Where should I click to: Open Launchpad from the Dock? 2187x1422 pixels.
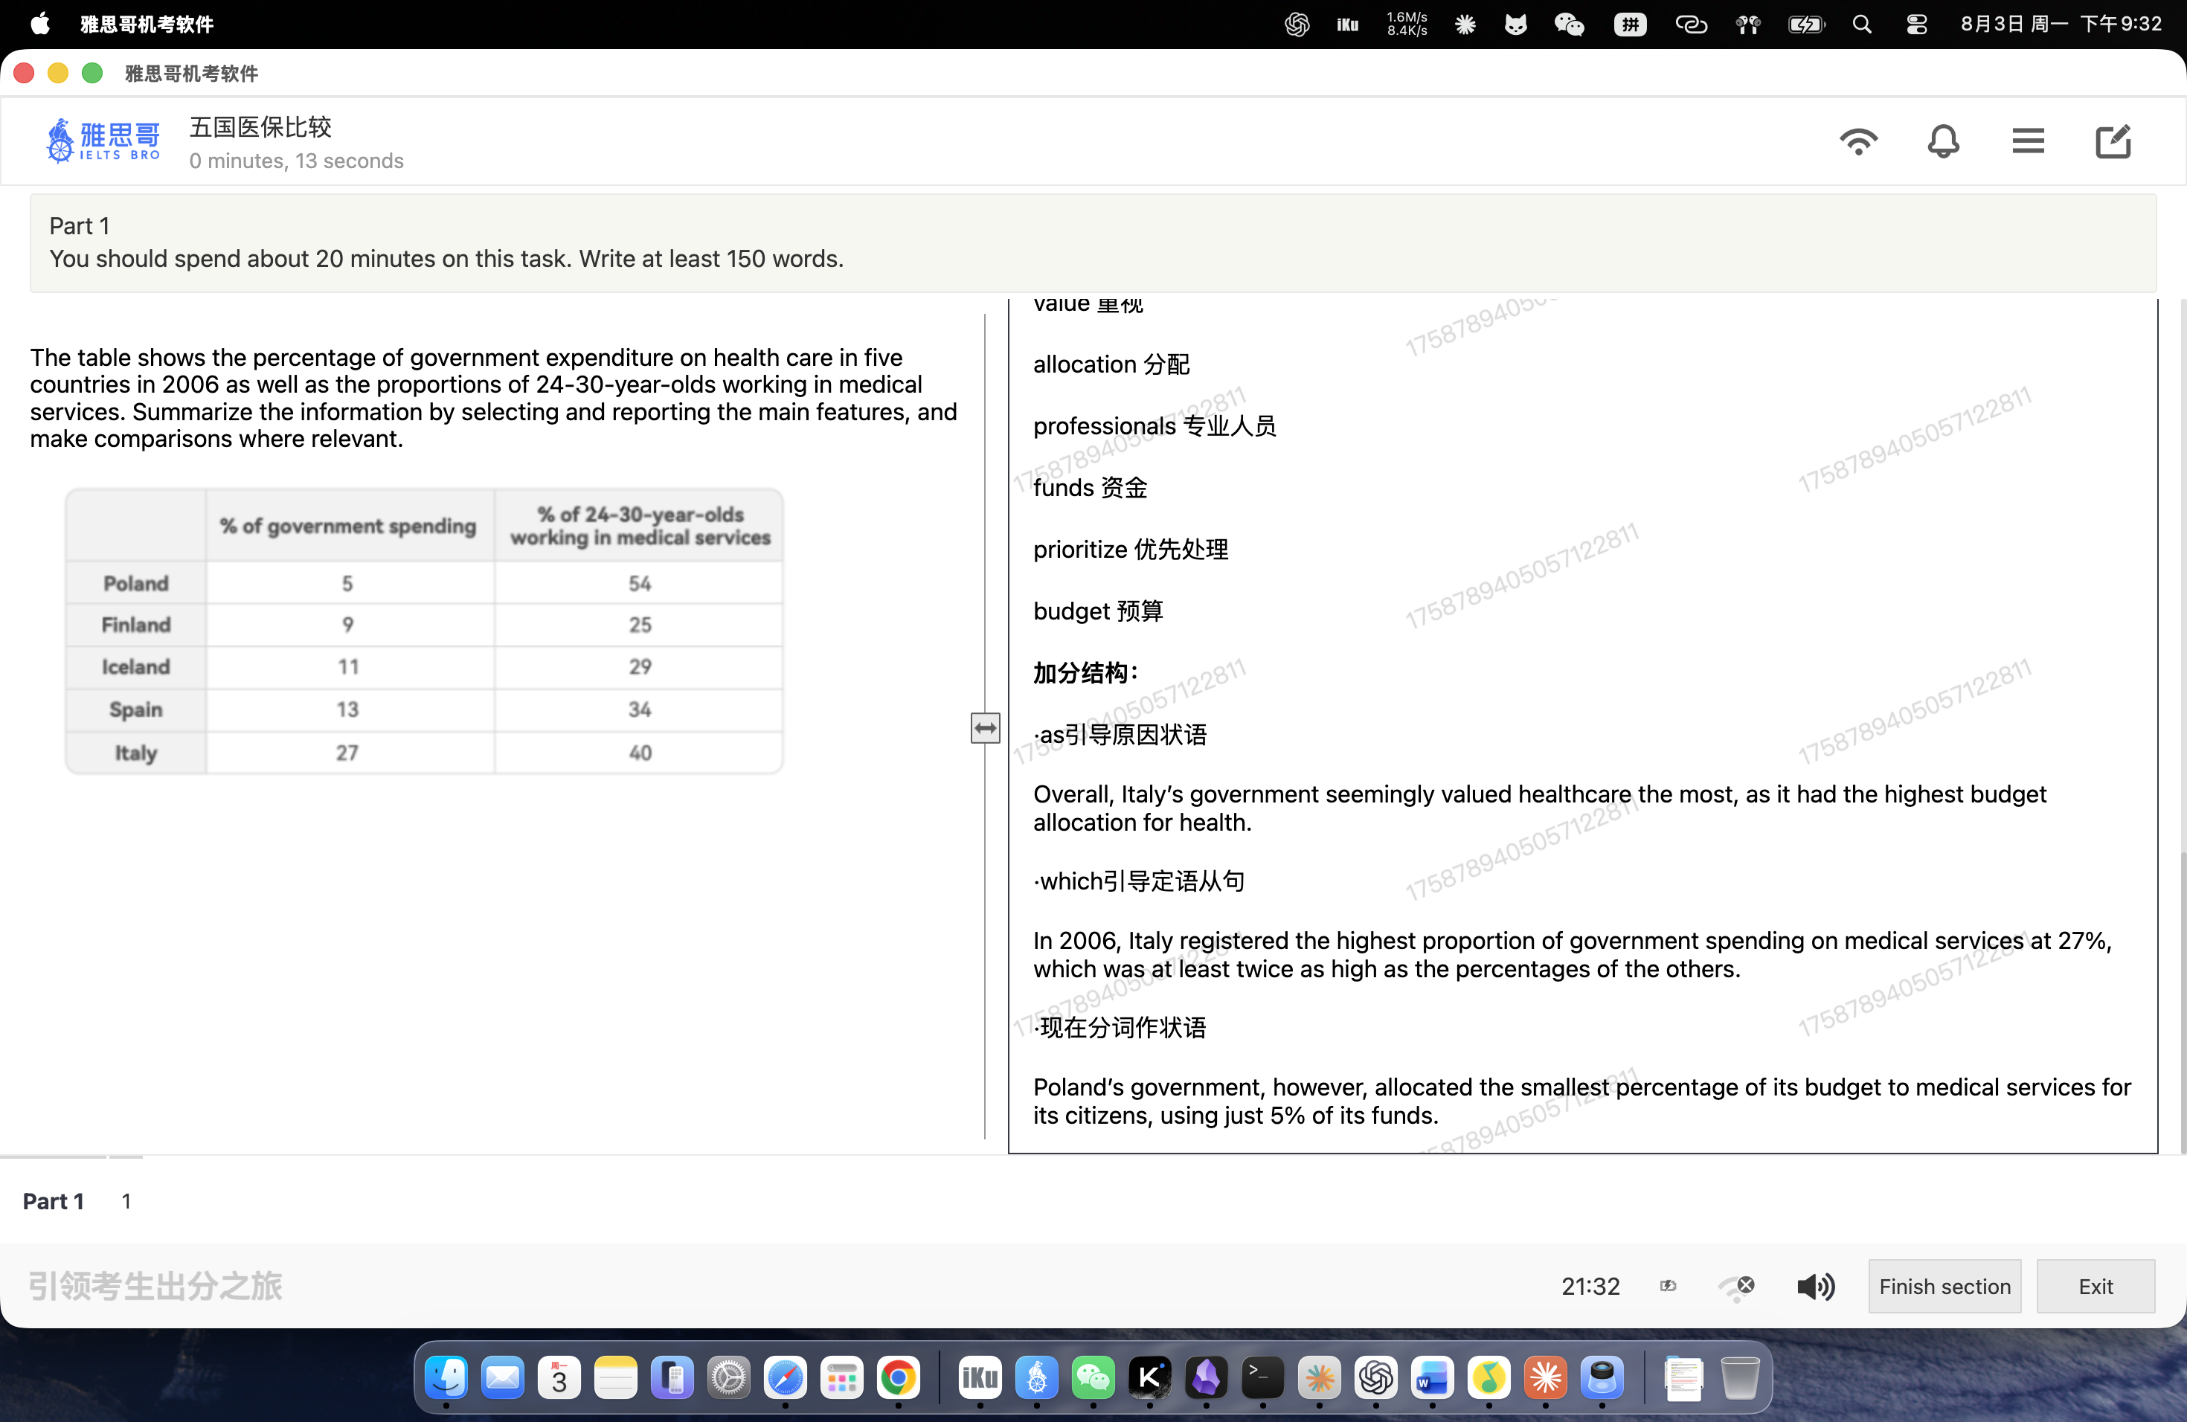tap(842, 1377)
